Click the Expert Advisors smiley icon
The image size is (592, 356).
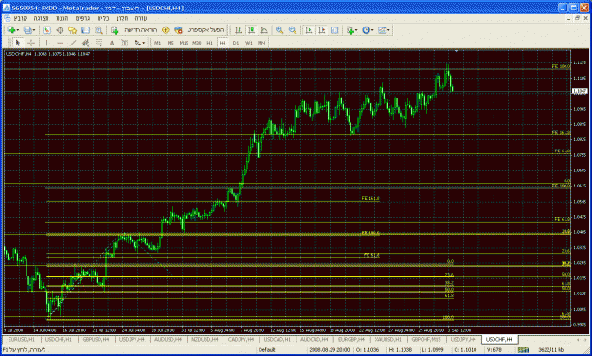[179, 30]
